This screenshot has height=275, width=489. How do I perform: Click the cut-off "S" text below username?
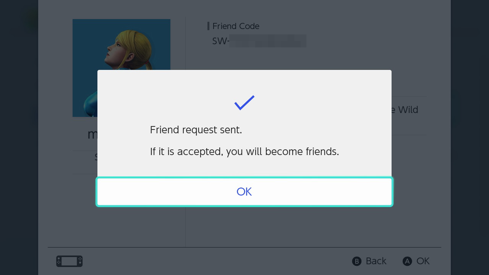(96, 157)
